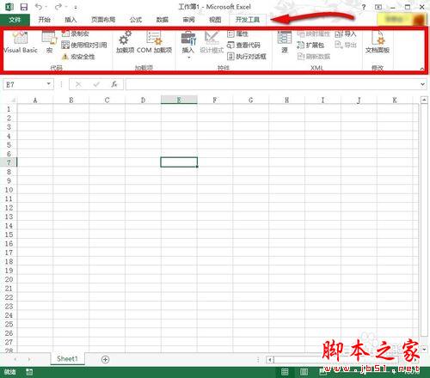Click 刷新数据 refresh data
Viewport: 430px width, 378px height.
coord(314,57)
